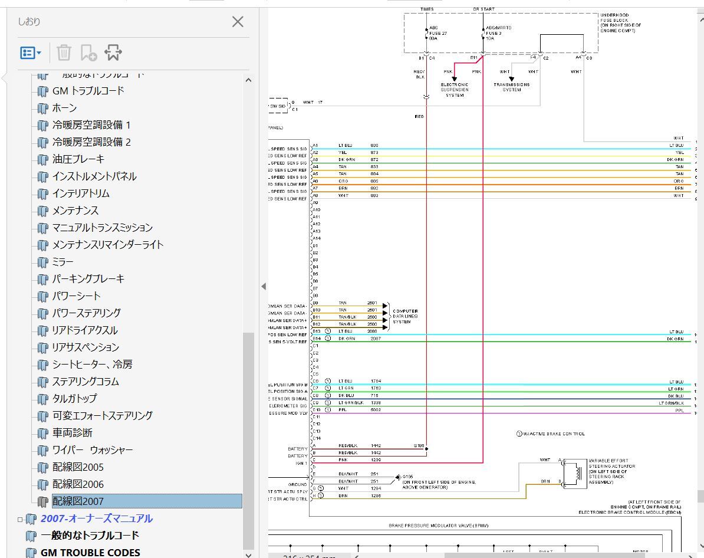This screenshot has width=704, height=558.
Task: Click the bookmark icon beside パワーシート
Action: point(42,296)
